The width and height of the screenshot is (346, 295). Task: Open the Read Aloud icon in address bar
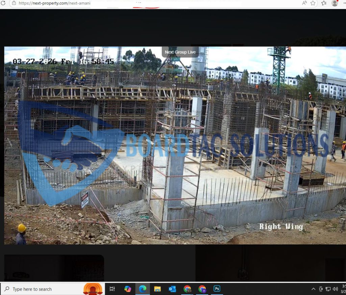(304, 3)
